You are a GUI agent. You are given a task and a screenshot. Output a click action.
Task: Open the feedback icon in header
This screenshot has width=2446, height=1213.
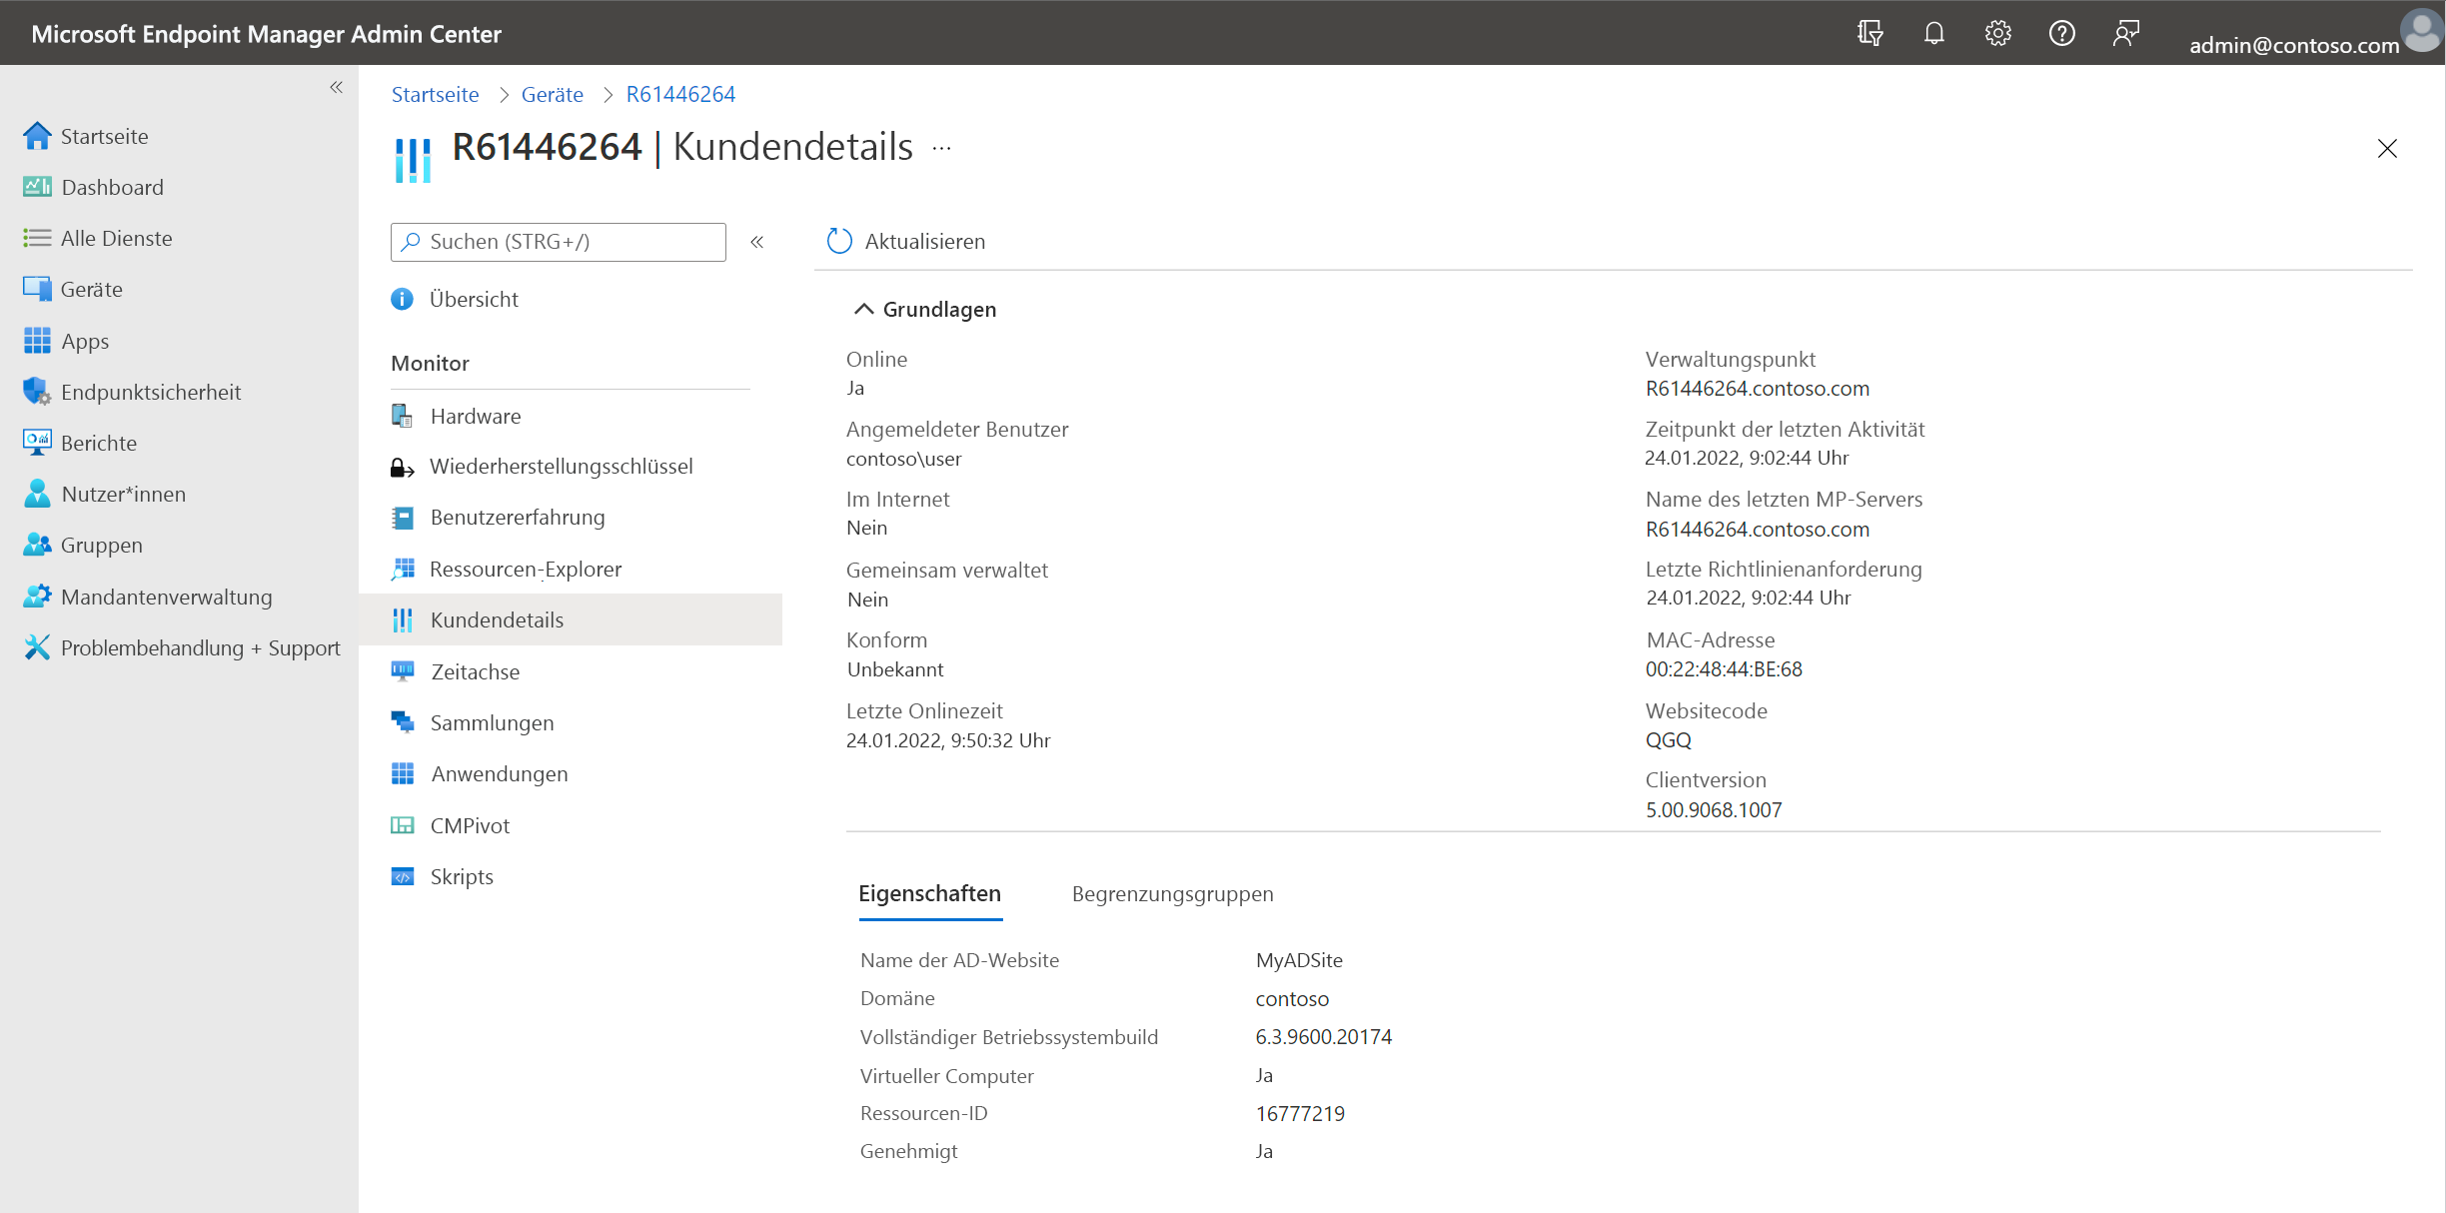pos(2125,33)
